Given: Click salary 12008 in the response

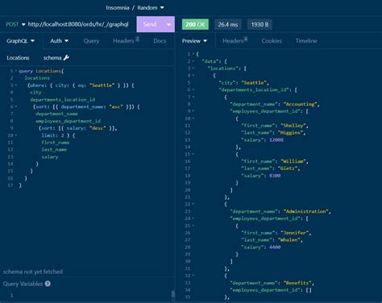Looking at the screenshot, I should click(x=276, y=139).
